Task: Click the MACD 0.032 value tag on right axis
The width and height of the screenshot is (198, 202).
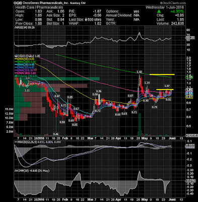Action: pos(190,146)
